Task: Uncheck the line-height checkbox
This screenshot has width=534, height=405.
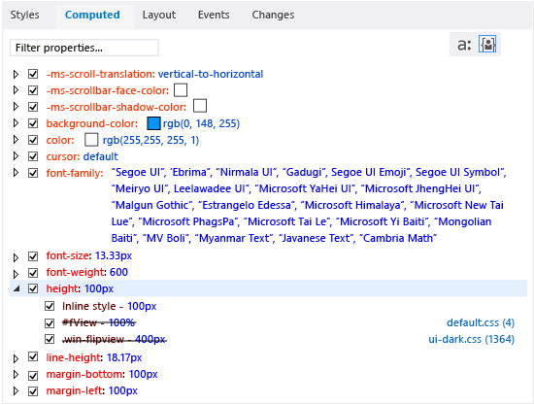Action: tap(33, 356)
